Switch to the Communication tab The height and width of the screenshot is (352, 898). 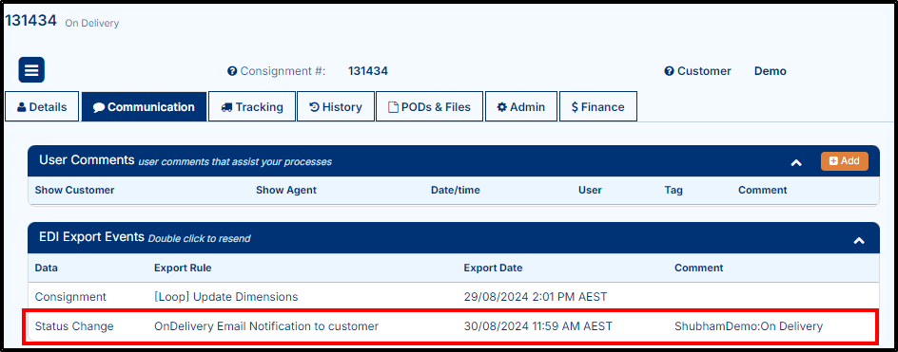(x=144, y=107)
